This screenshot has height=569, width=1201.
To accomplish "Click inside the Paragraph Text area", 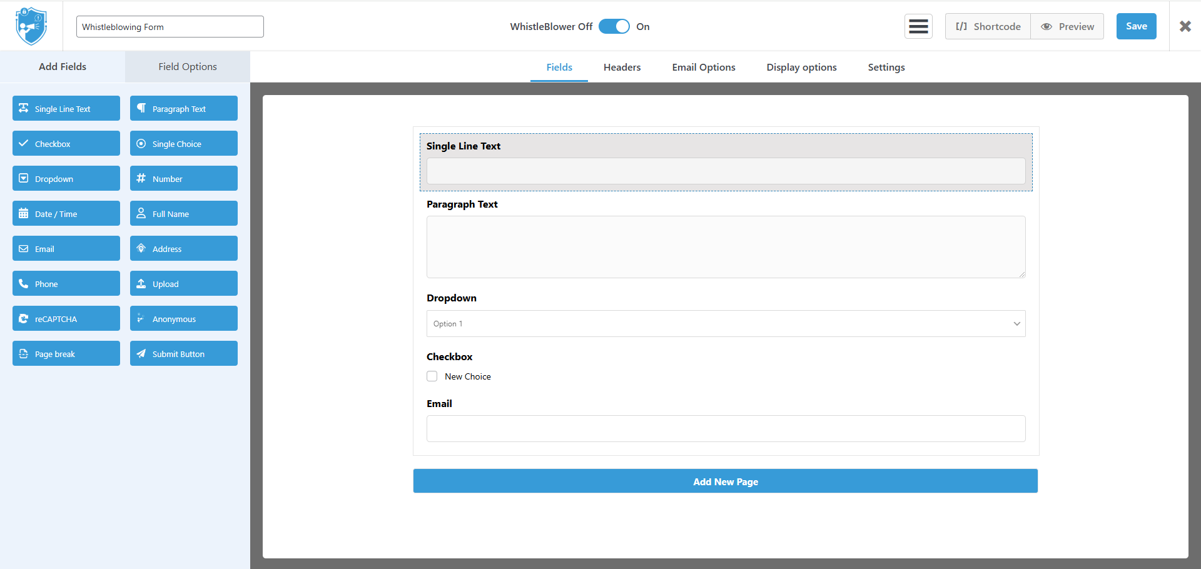I will (x=726, y=247).
